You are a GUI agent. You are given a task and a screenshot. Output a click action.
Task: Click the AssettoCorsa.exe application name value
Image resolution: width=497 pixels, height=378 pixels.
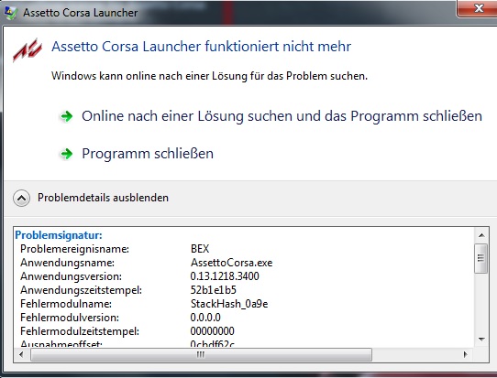coord(232,263)
